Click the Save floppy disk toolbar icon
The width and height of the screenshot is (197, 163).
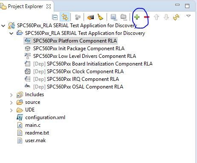(x=113, y=17)
